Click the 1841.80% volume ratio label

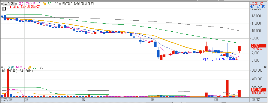[x=258, y=93]
